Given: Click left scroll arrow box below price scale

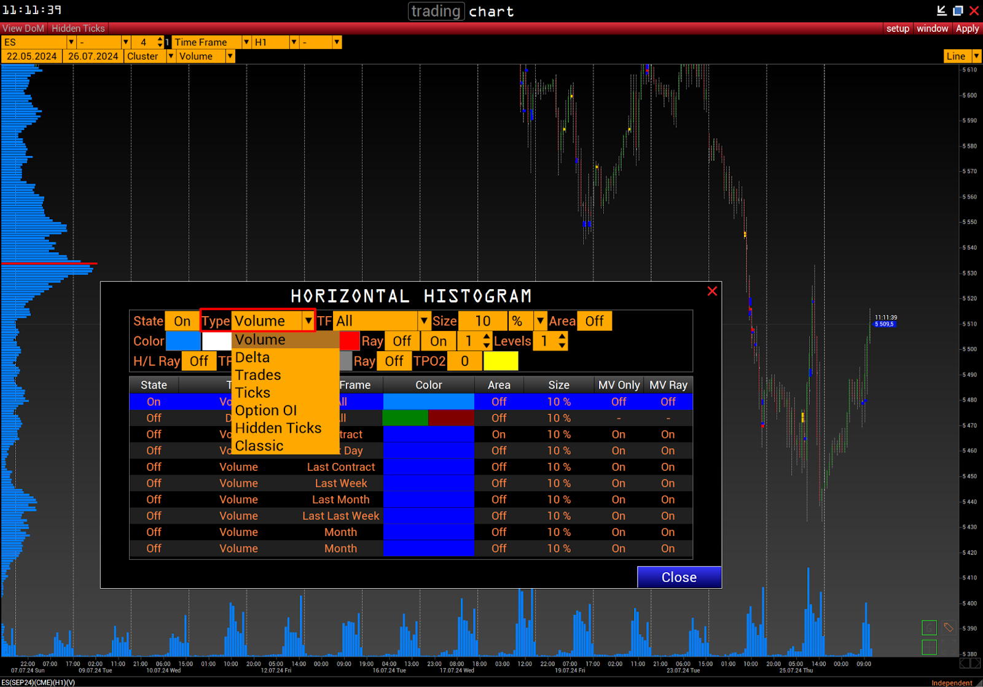Looking at the screenshot, I should (x=965, y=663).
